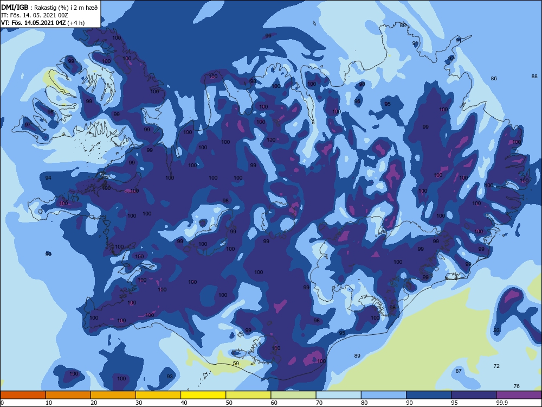Viewport: 542px width, 407px height.
Task: Select the legend scale label '60'
Action: [x=274, y=403]
